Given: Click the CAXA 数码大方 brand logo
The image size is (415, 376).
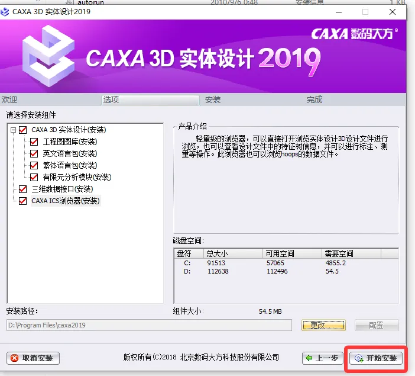Looking at the screenshot, I should pyautogui.click(x=354, y=34).
